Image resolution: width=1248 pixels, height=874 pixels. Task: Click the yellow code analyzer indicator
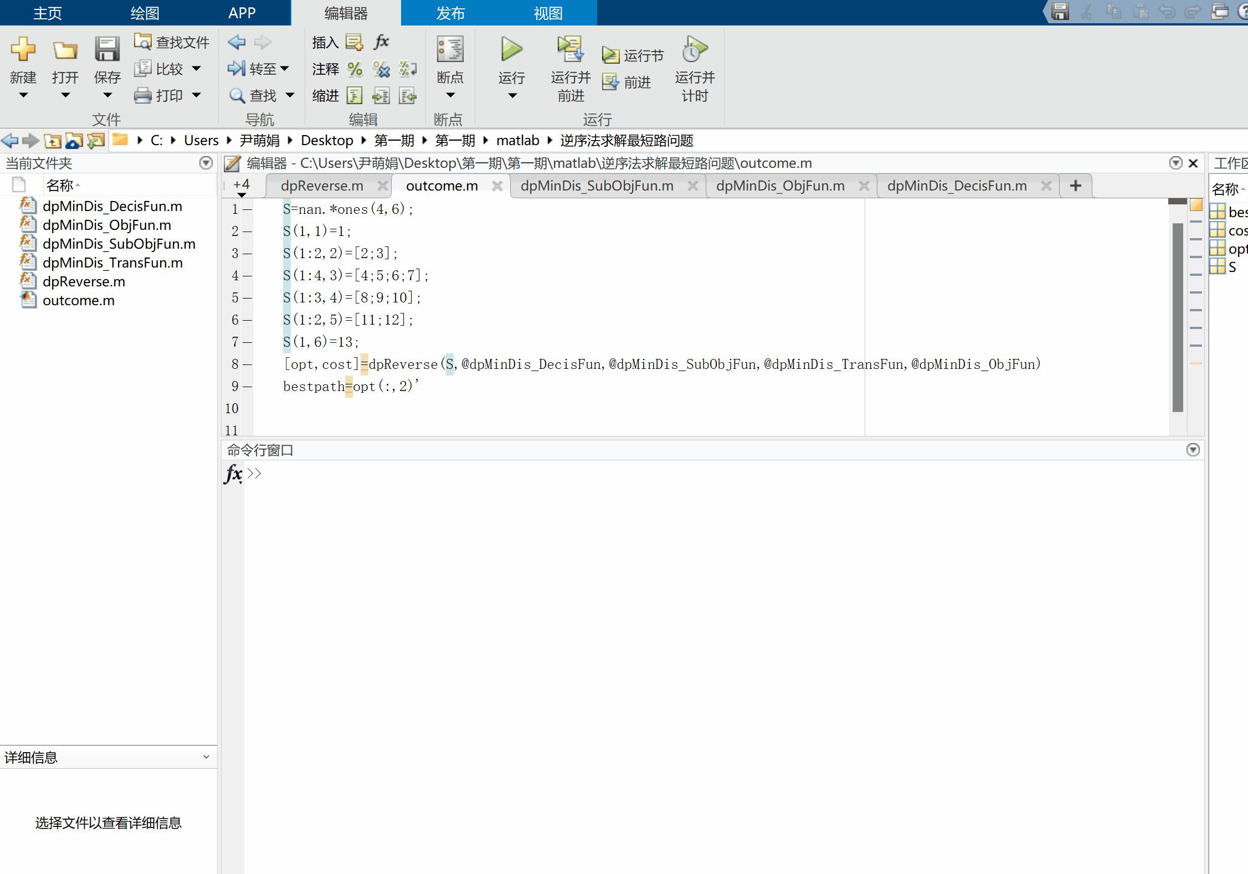point(1196,205)
